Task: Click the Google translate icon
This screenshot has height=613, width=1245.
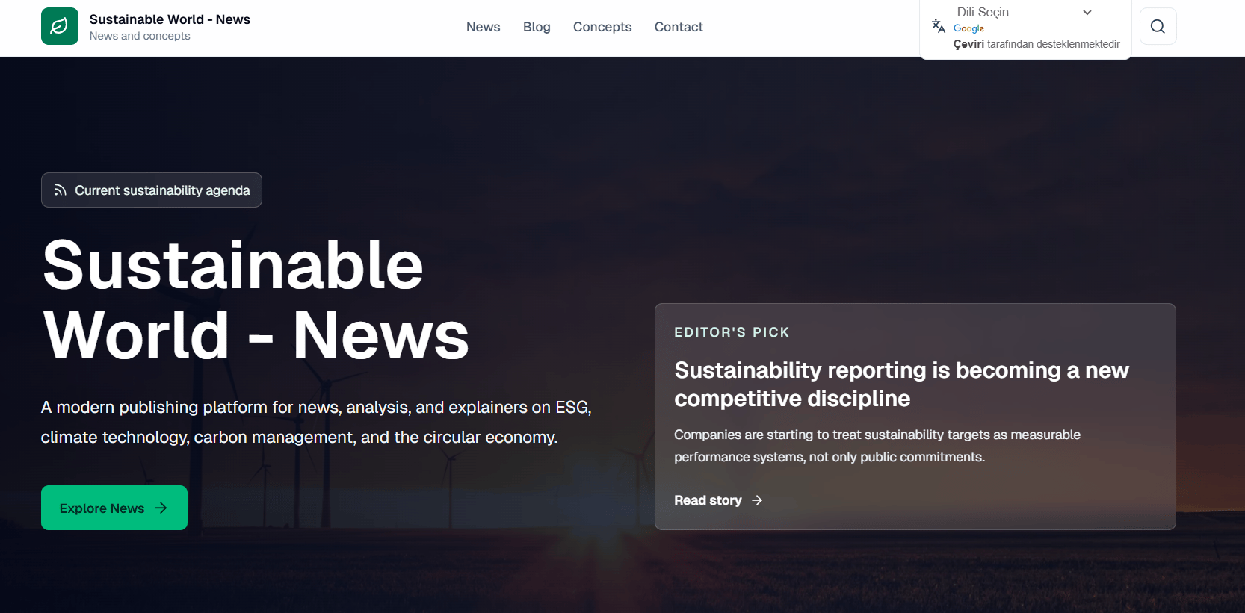Action: pos(939,26)
